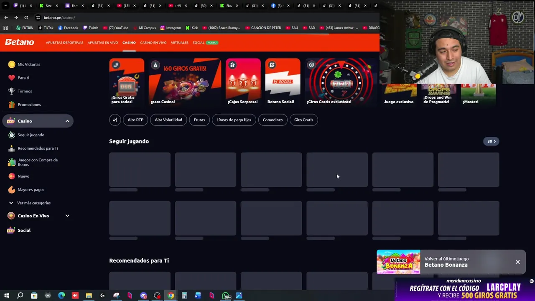Open Microsoft Word from taskbar

(198, 296)
